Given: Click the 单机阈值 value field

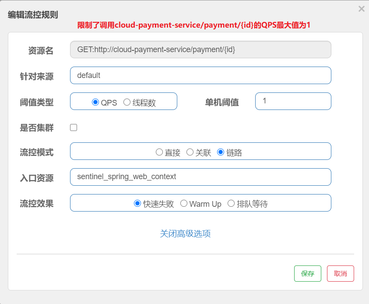Looking at the screenshot, I should coord(293,101).
